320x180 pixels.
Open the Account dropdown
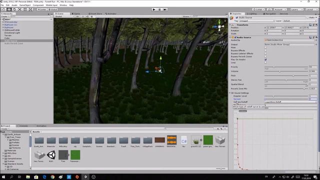pyautogui.click(x=280, y=9)
